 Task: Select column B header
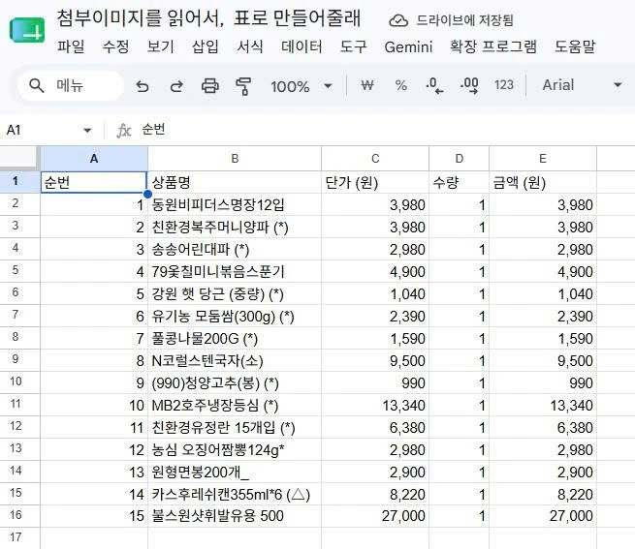click(235, 158)
